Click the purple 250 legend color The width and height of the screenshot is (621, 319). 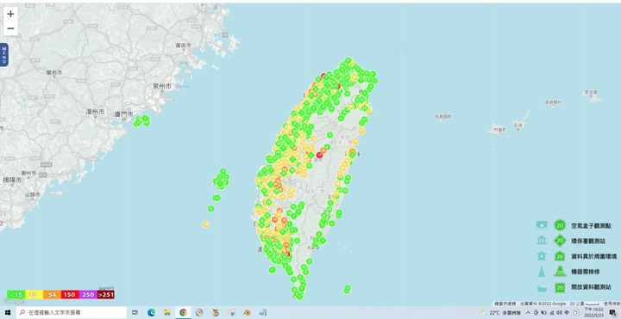click(x=88, y=295)
